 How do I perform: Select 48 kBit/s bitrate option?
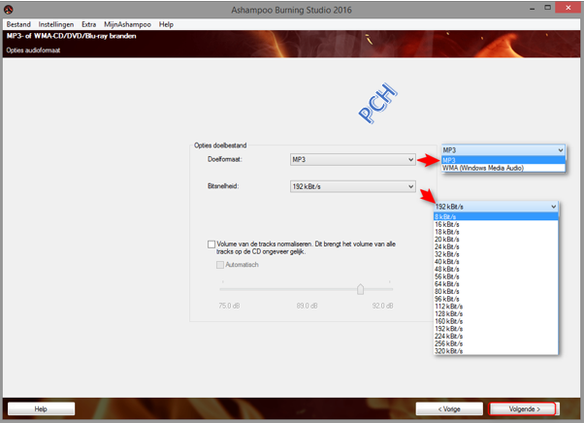click(496, 269)
